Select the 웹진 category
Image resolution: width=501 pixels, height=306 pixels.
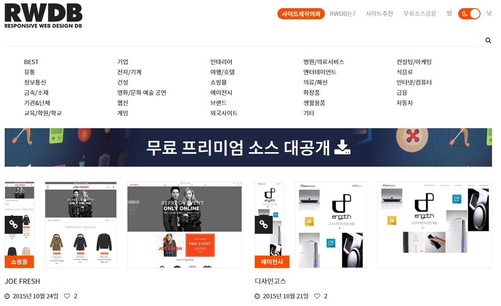(x=123, y=103)
